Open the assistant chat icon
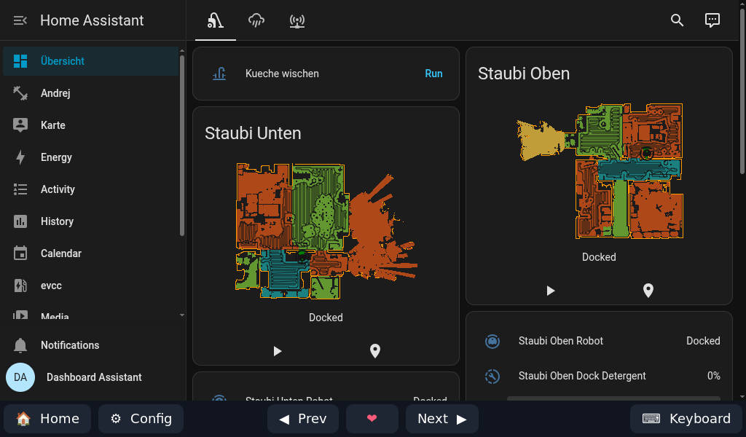This screenshot has width=746, height=437. pyautogui.click(x=712, y=20)
